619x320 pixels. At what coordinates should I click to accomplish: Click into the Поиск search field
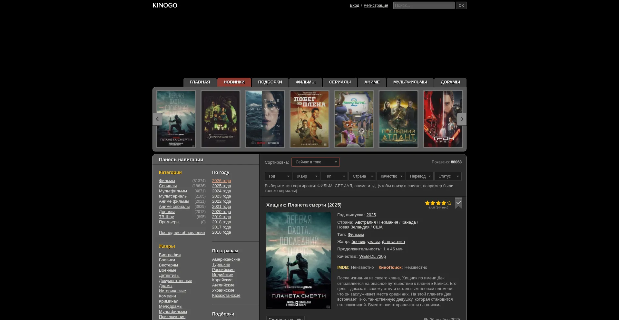(x=424, y=5)
